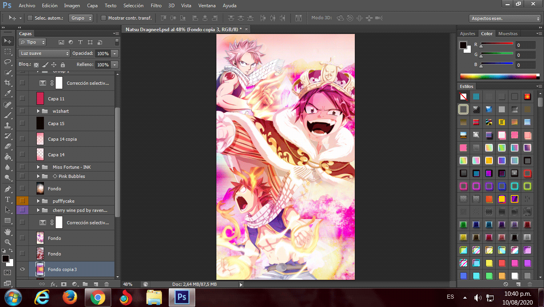The image size is (544, 307).
Task: Select the Path Selection arrow tool
Action: [7, 209]
